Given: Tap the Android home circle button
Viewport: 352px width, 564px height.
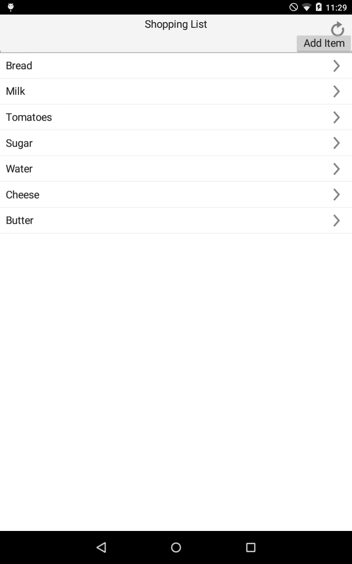Looking at the screenshot, I should tap(176, 547).
